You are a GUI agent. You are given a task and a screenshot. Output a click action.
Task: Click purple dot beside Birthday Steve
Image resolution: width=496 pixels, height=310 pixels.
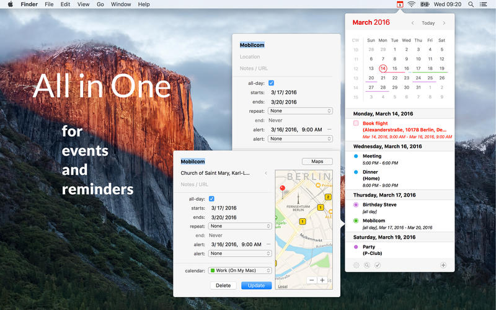356,205
